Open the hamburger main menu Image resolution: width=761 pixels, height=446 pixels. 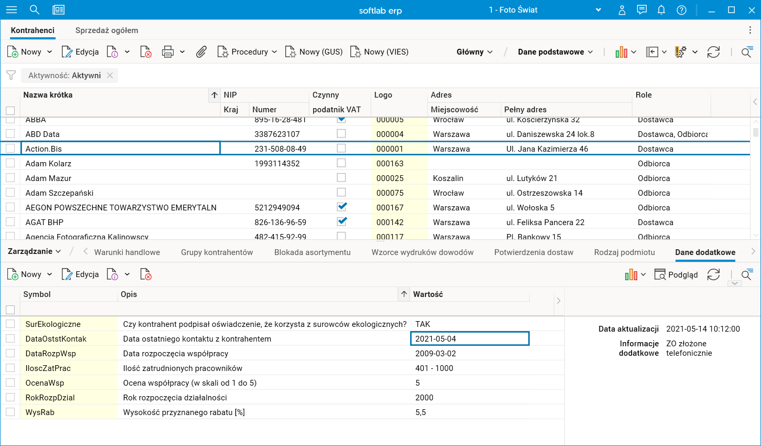(x=11, y=10)
